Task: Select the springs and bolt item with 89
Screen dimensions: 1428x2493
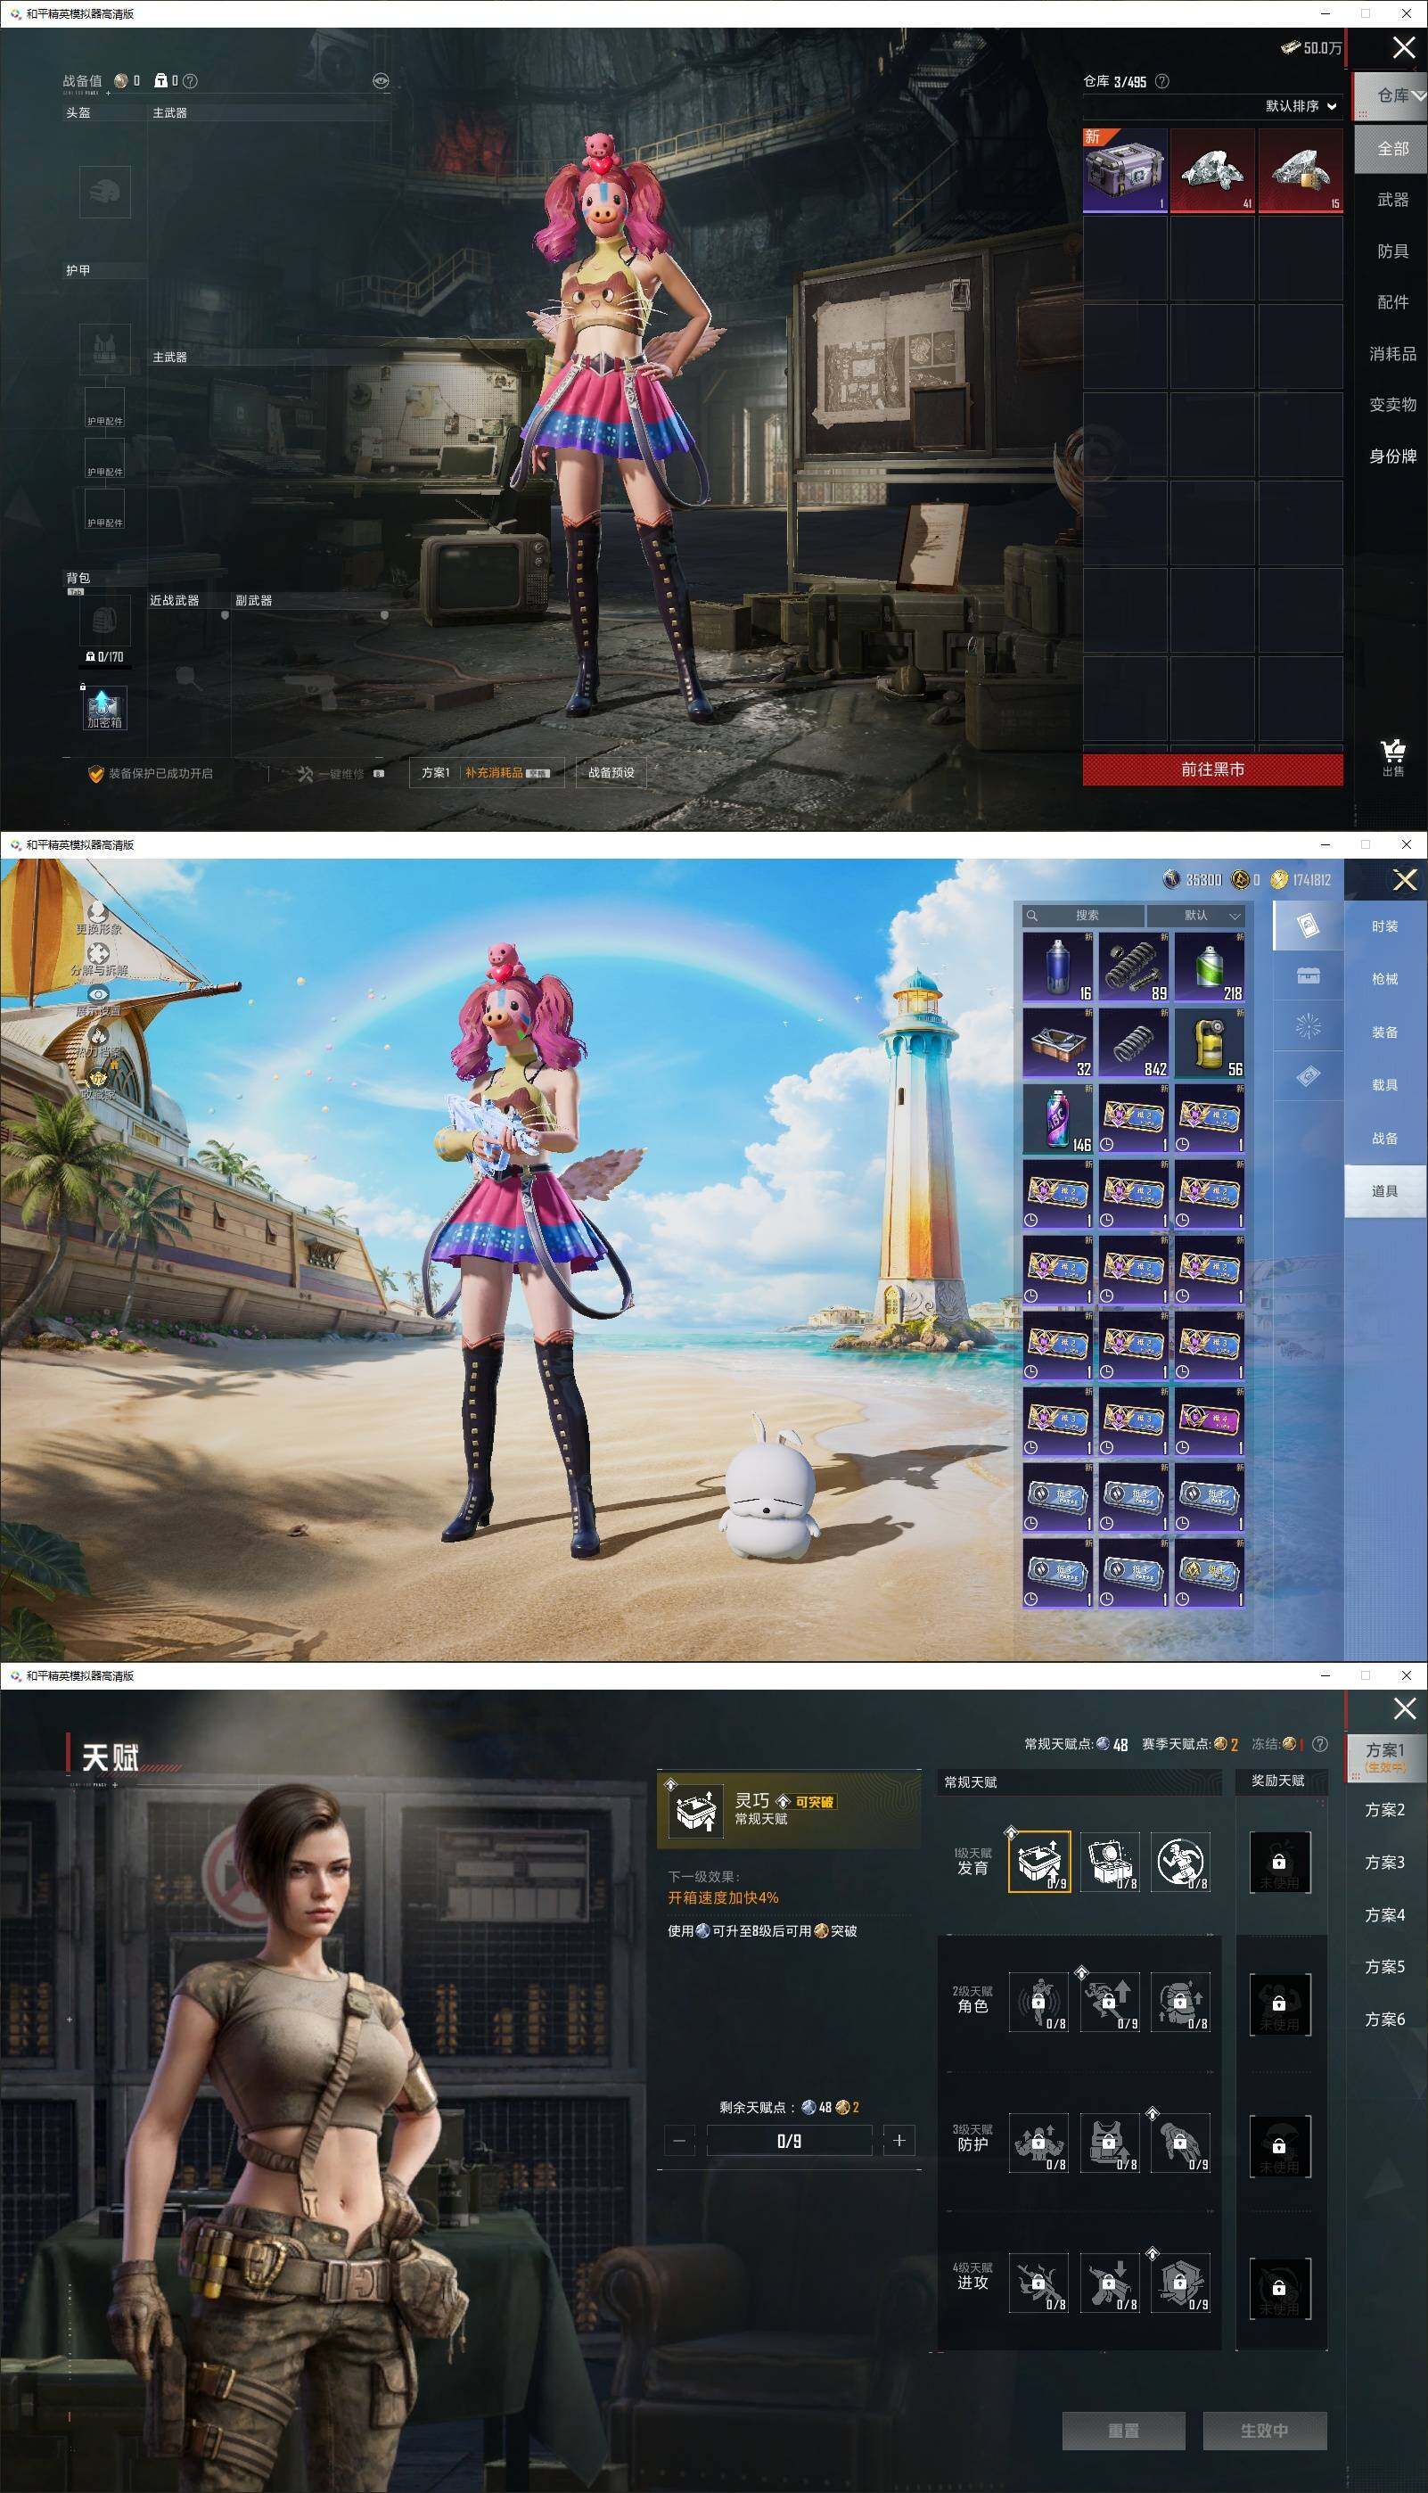Action: tap(1133, 966)
